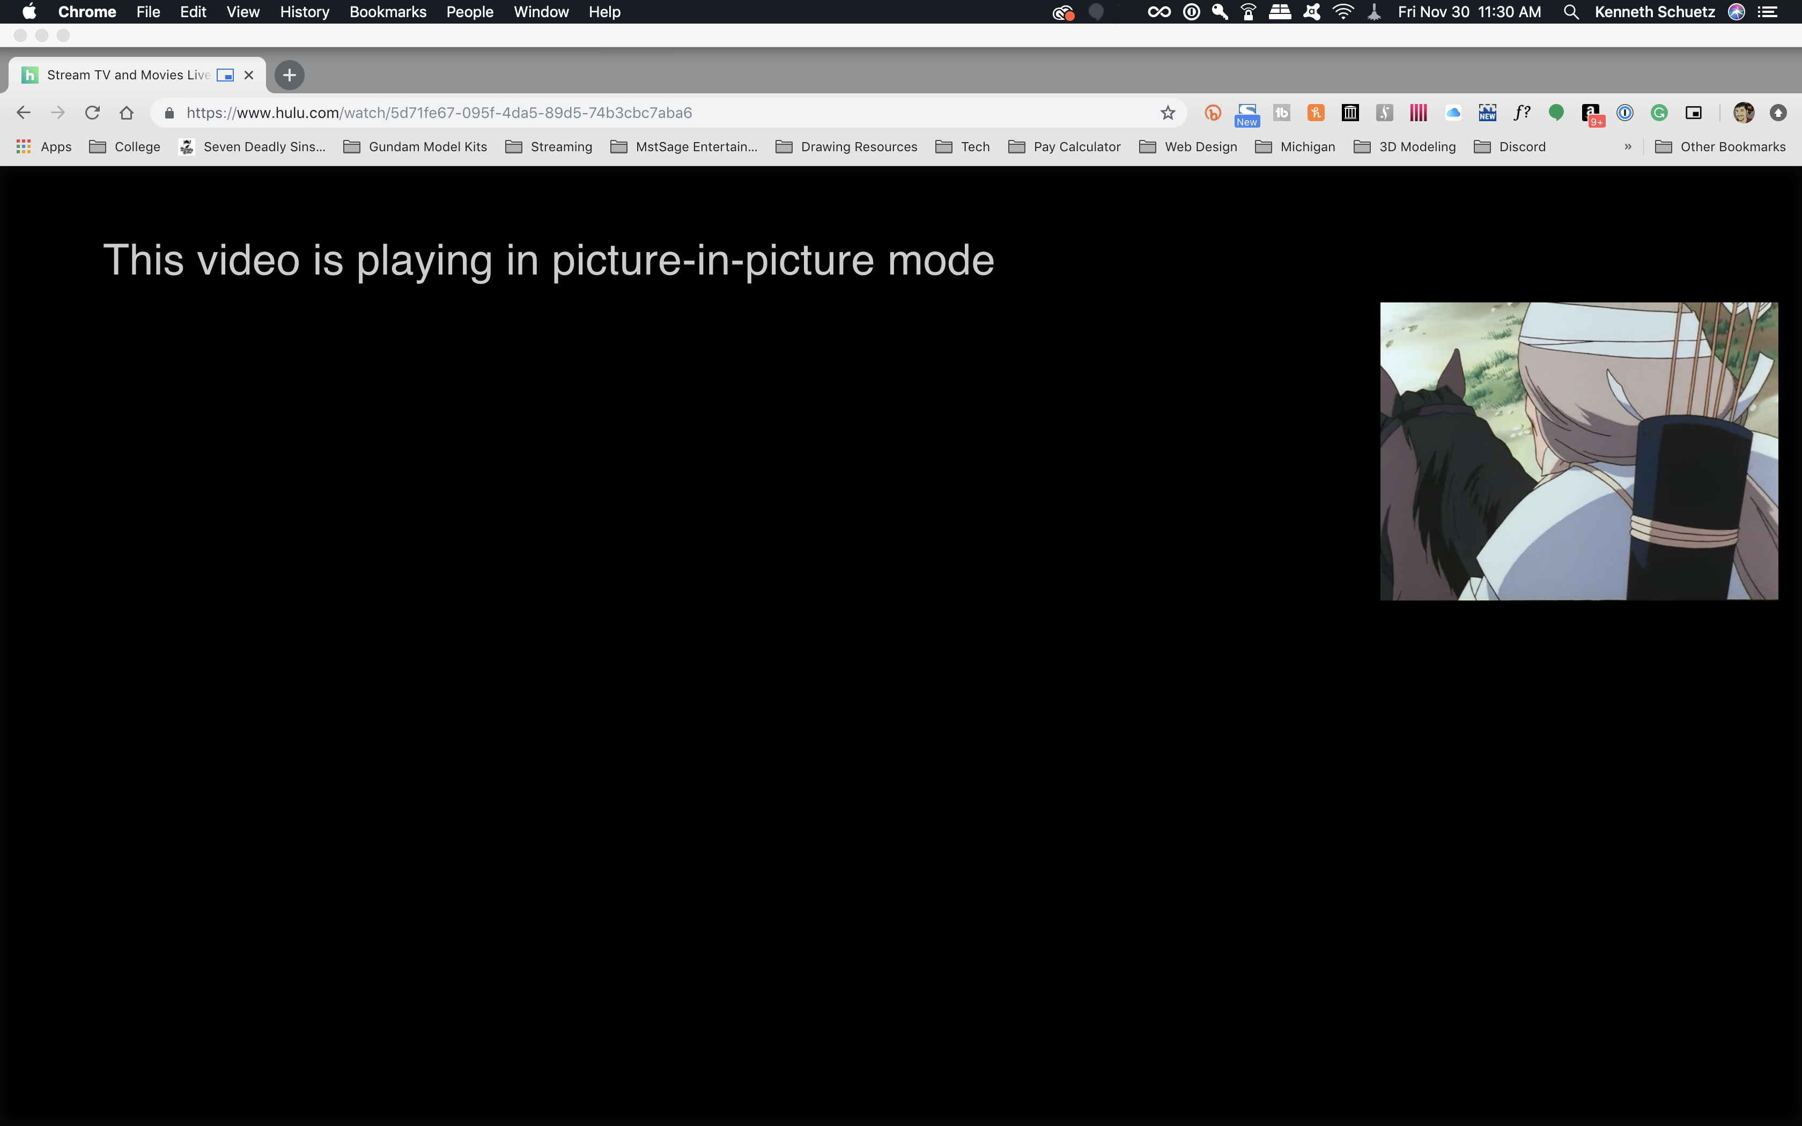Click the Wi-Fi status icon
This screenshot has height=1126, width=1802.
click(x=1342, y=12)
